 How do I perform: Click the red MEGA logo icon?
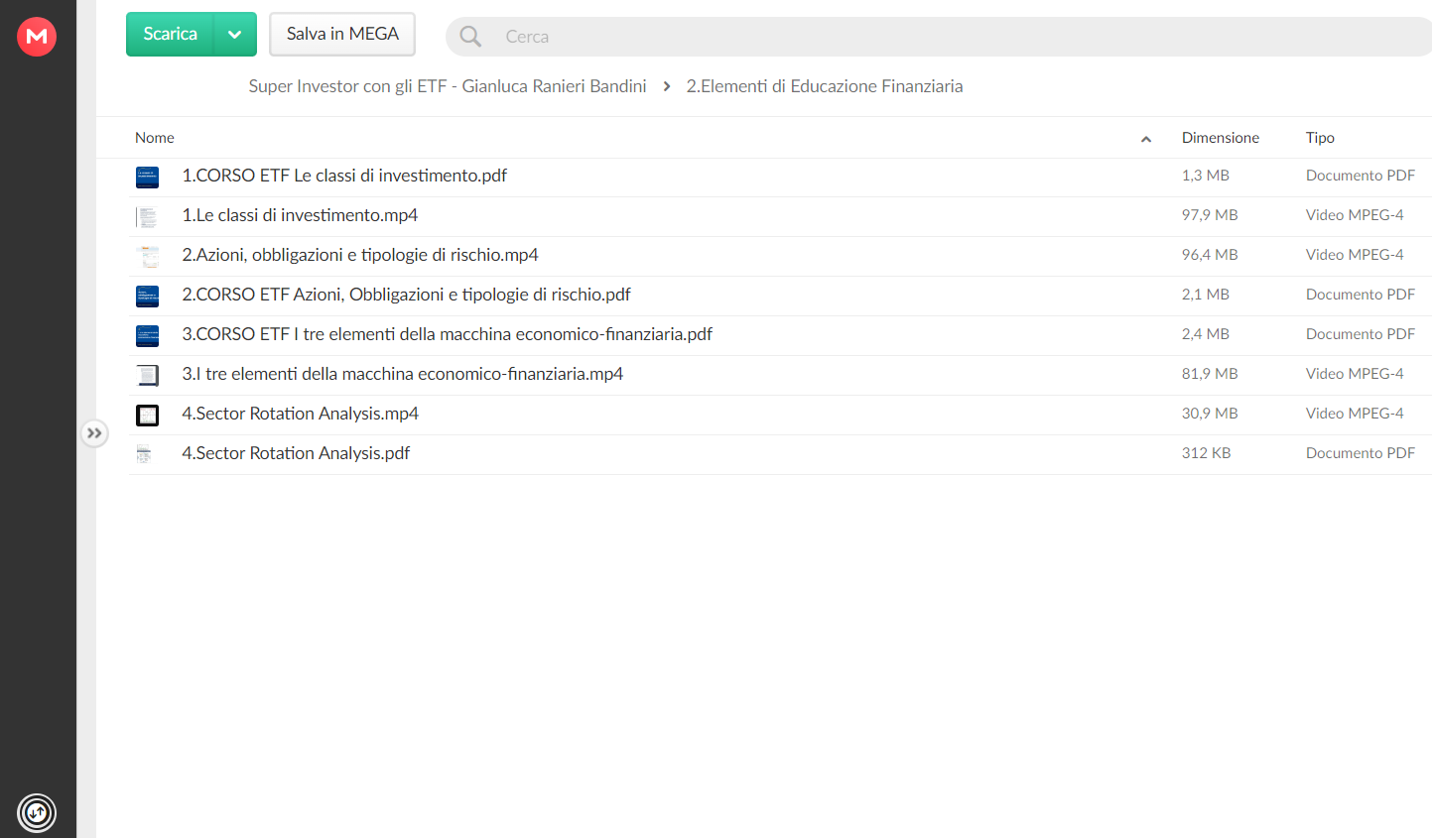(x=37, y=37)
